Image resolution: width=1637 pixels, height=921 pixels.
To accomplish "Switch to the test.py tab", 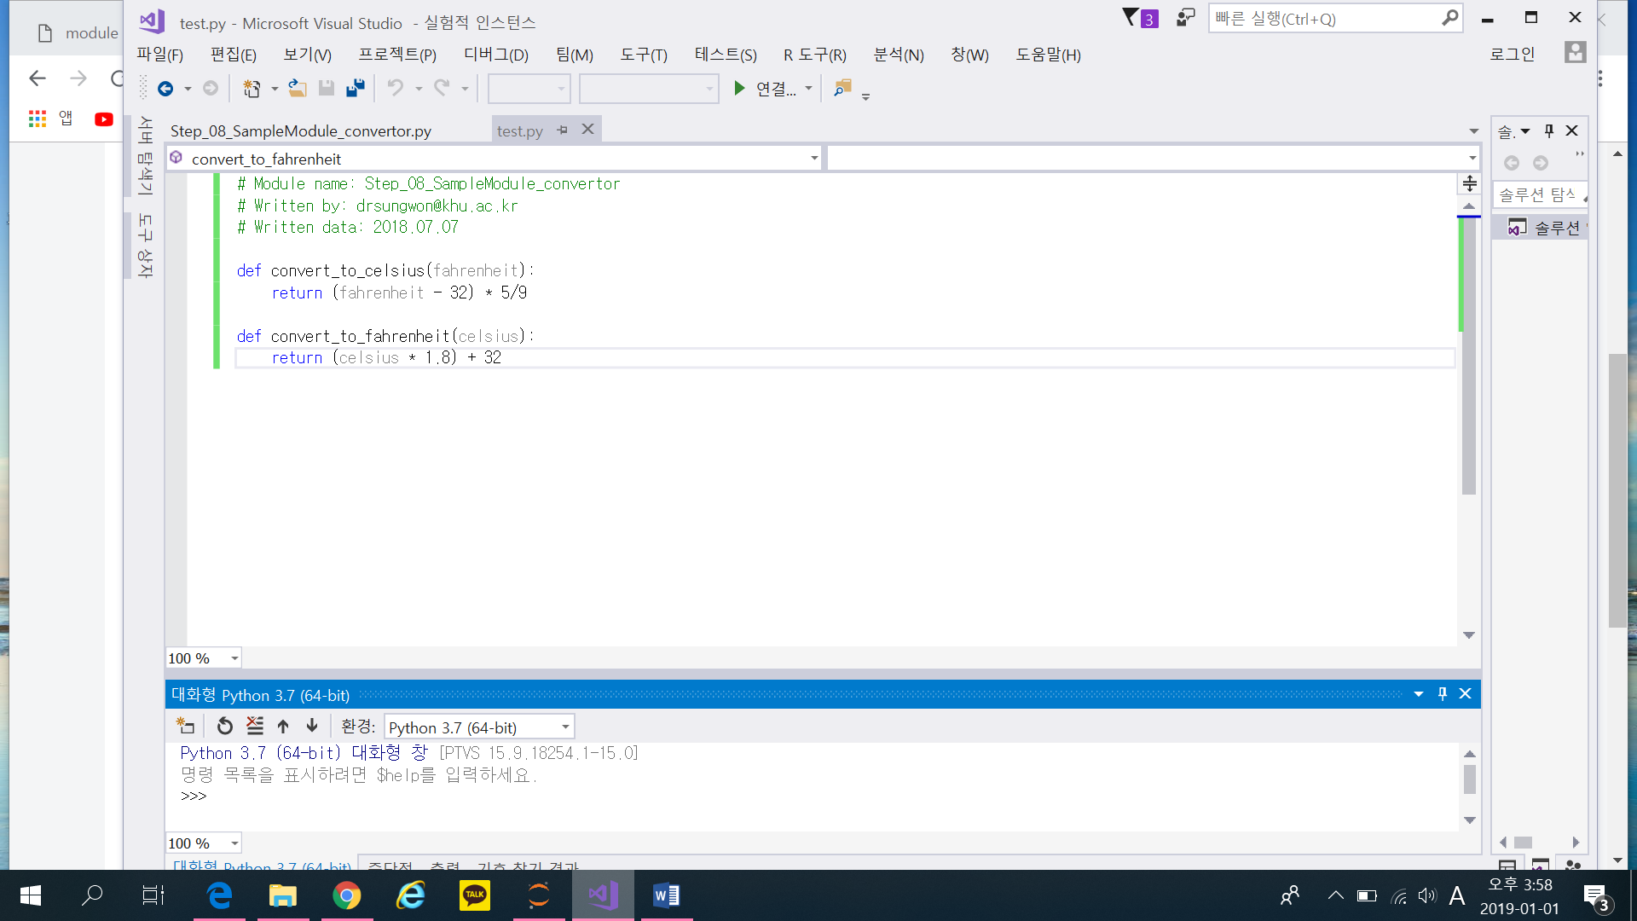I will point(520,130).
